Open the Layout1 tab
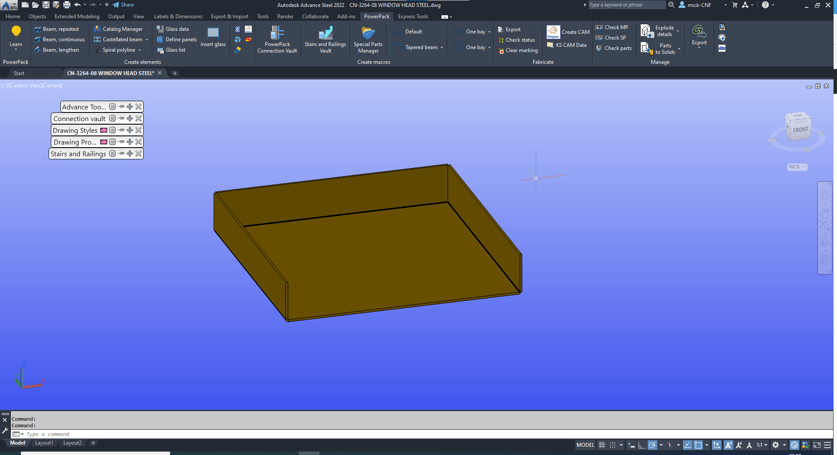837x455 pixels. 44,443
